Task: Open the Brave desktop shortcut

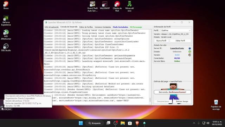Action: coord(6,5)
